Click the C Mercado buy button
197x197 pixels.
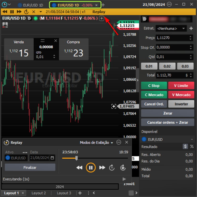(154, 95)
